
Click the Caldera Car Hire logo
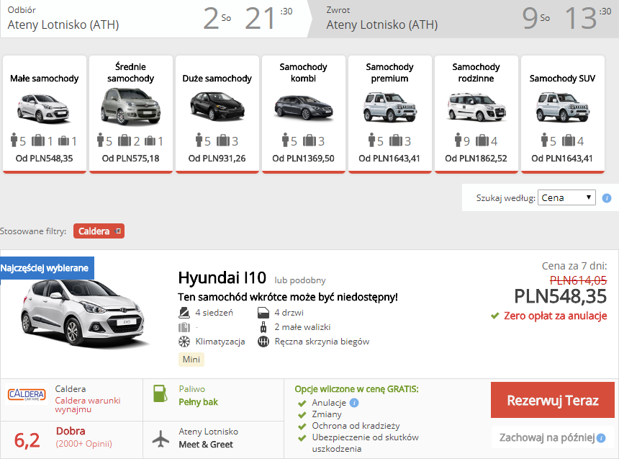pos(27,394)
